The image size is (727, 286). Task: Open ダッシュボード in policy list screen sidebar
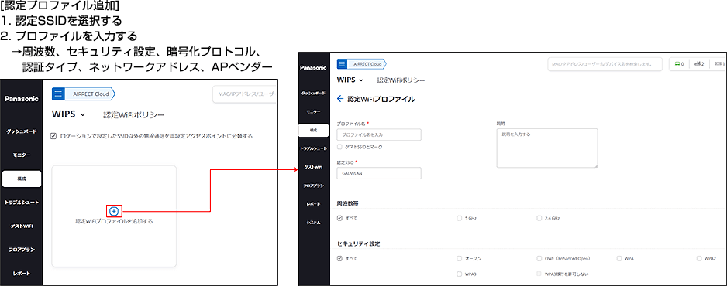tap(22, 131)
